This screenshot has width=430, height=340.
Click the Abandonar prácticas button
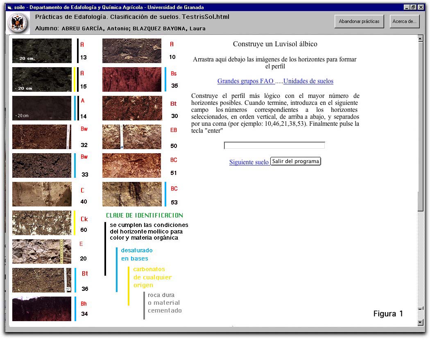(359, 21)
